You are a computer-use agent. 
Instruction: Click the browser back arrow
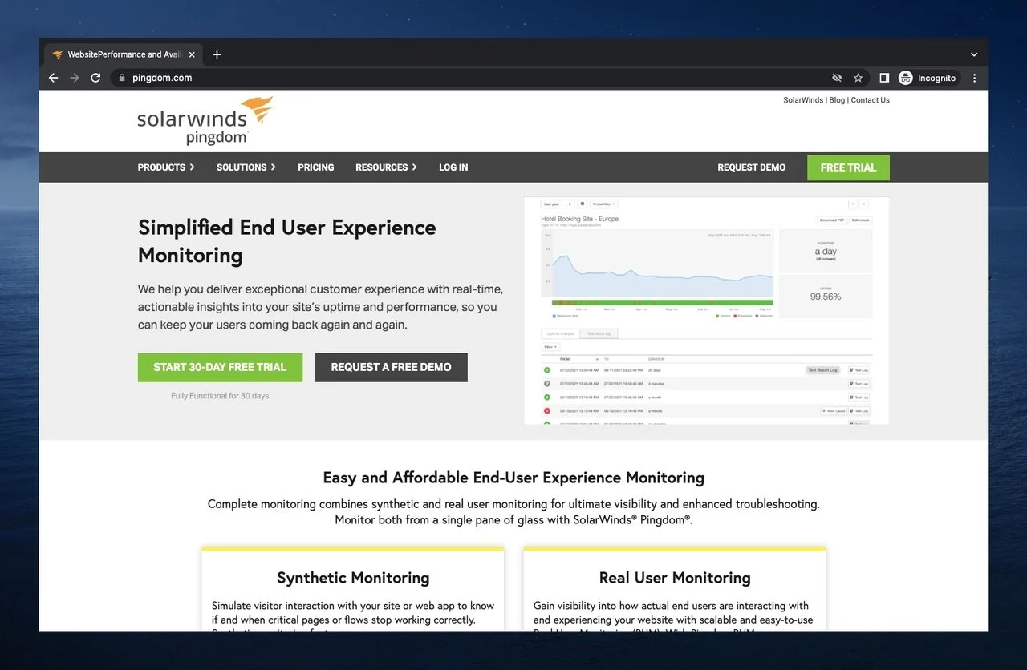[x=54, y=78]
